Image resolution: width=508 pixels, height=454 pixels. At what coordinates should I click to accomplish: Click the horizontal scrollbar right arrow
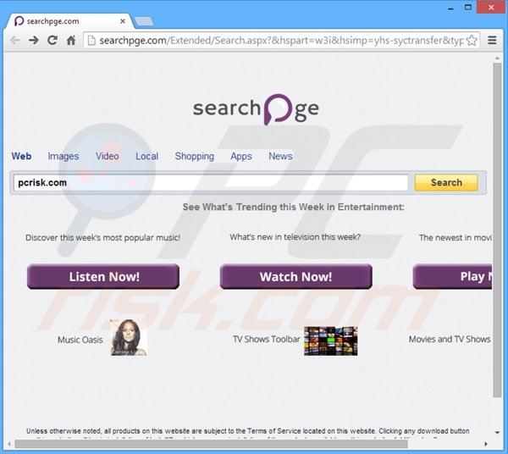click(485, 444)
